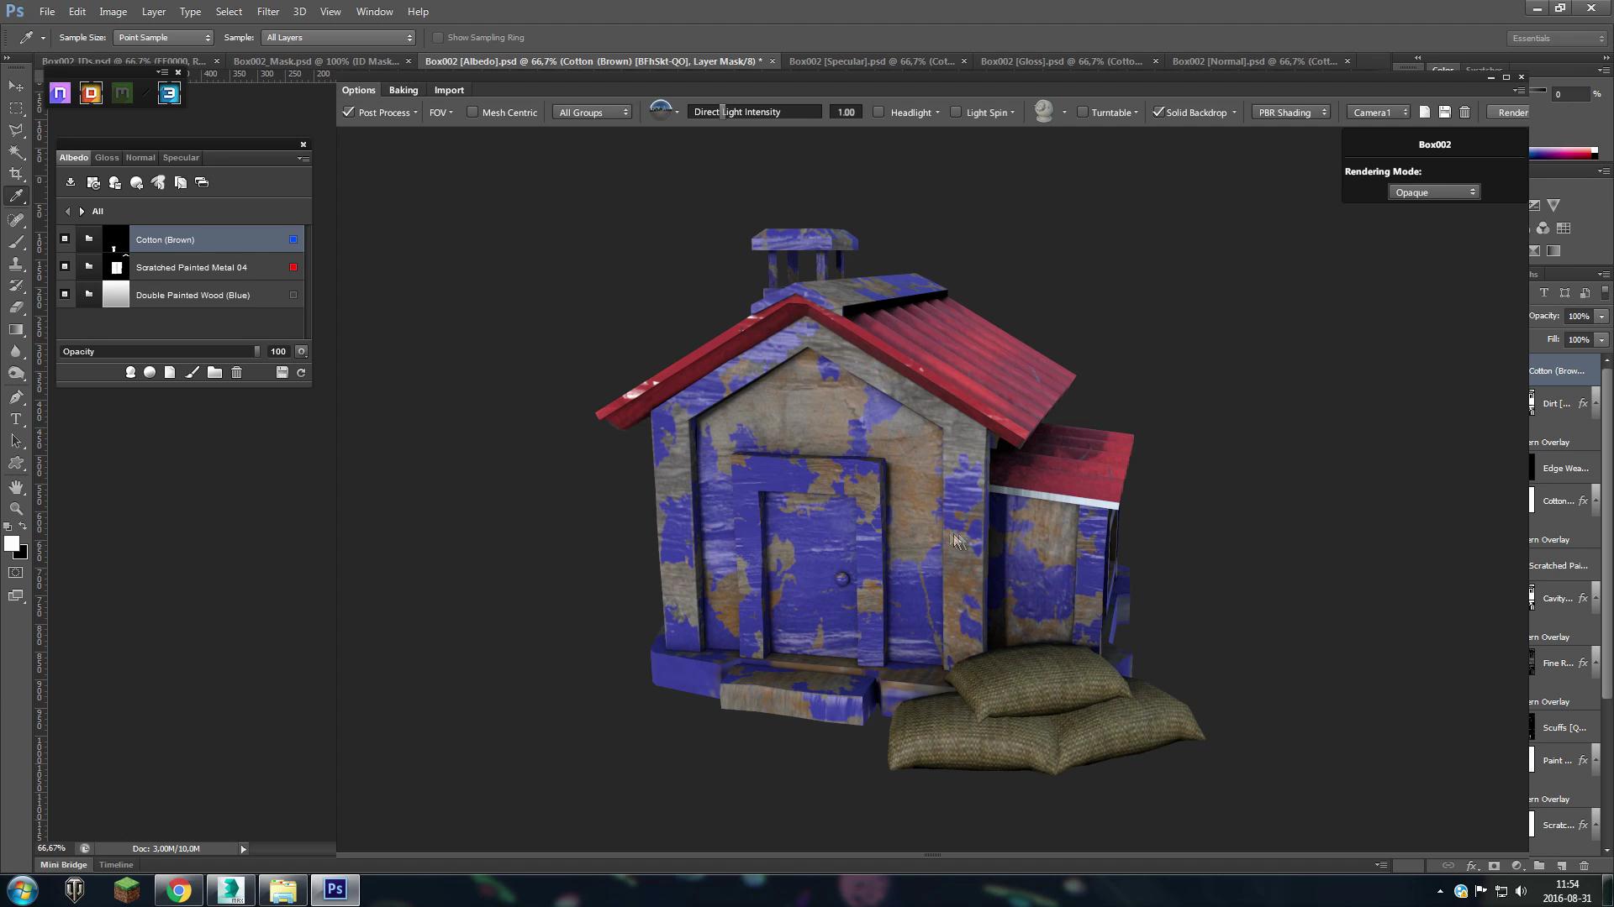1614x907 pixels.
Task: Click the Render button
Action: [1512, 112]
